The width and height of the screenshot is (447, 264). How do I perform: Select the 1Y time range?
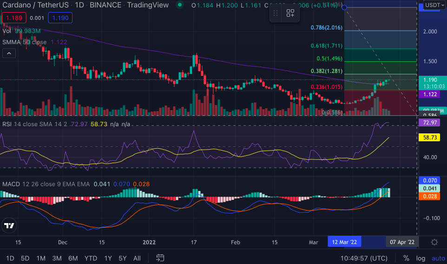pos(108,258)
